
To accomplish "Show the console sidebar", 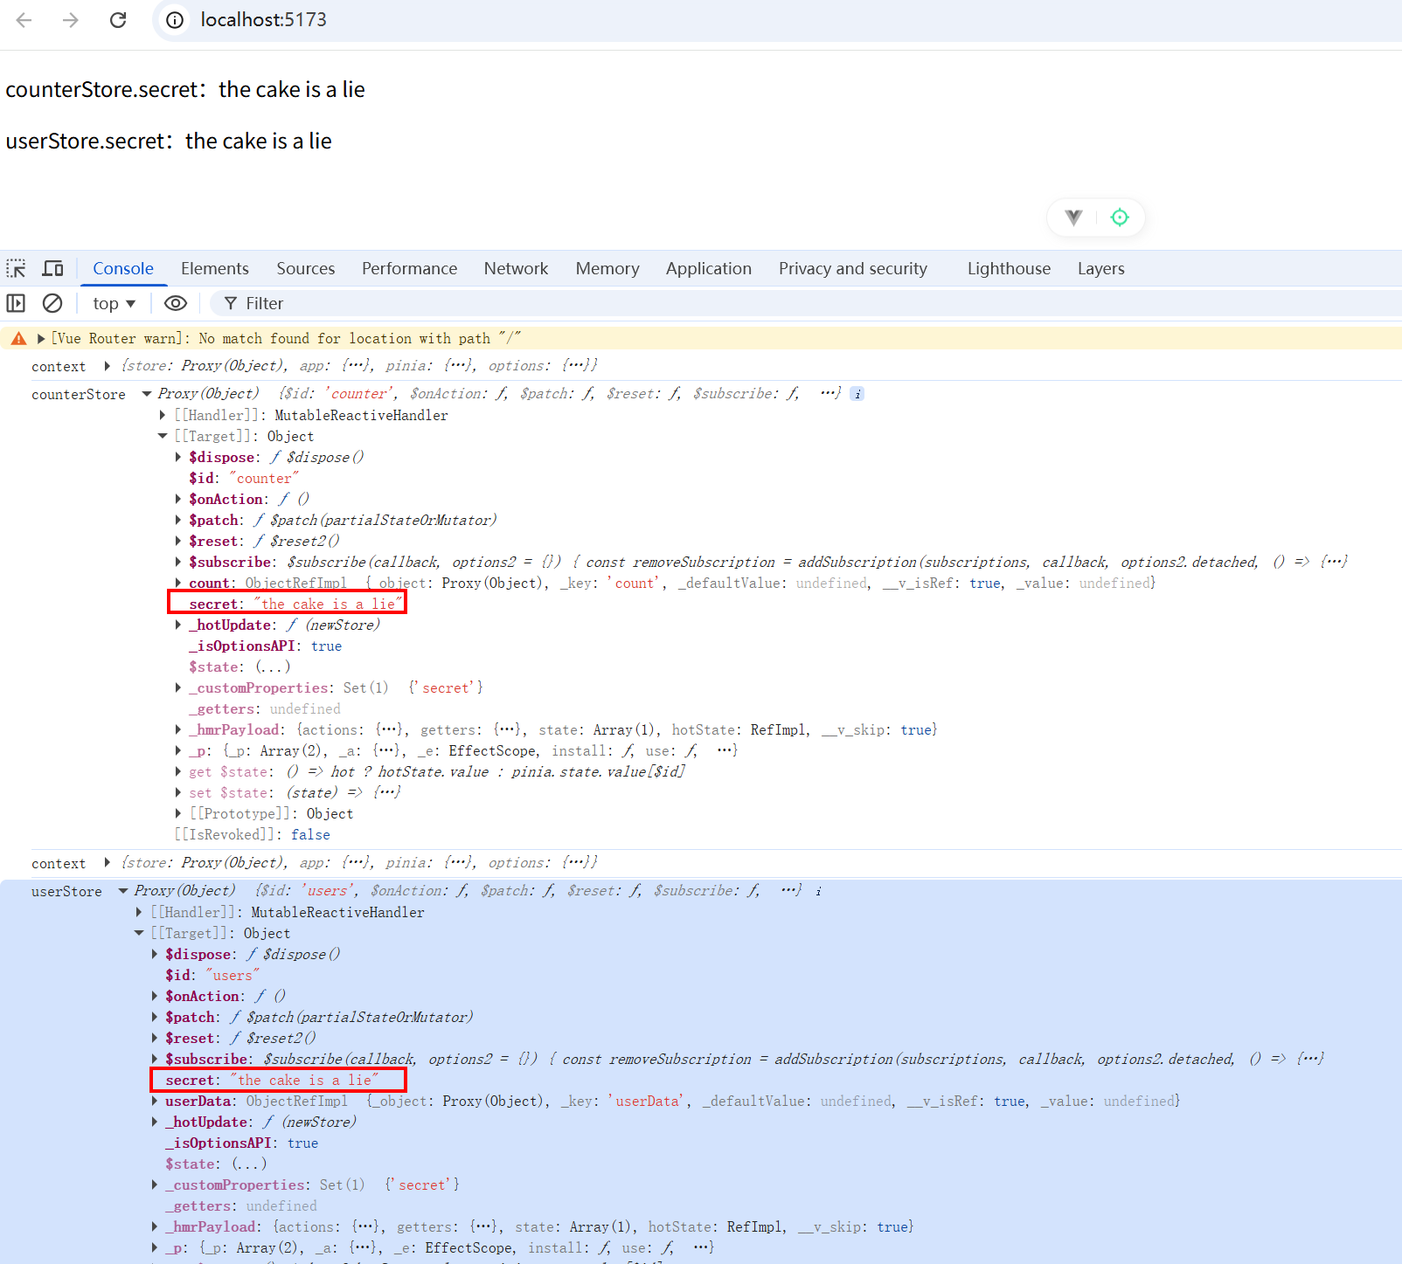I will coord(16,303).
